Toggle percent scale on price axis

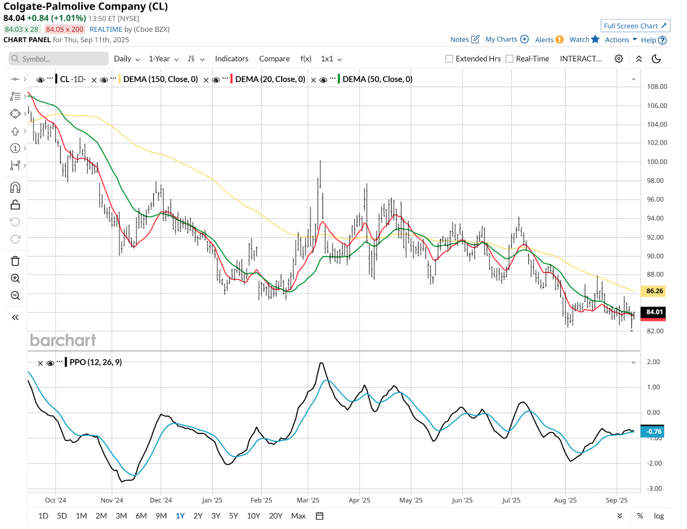[640, 516]
